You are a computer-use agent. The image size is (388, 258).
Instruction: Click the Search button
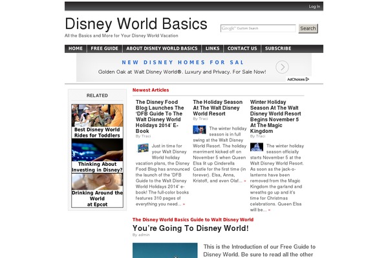point(308,28)
